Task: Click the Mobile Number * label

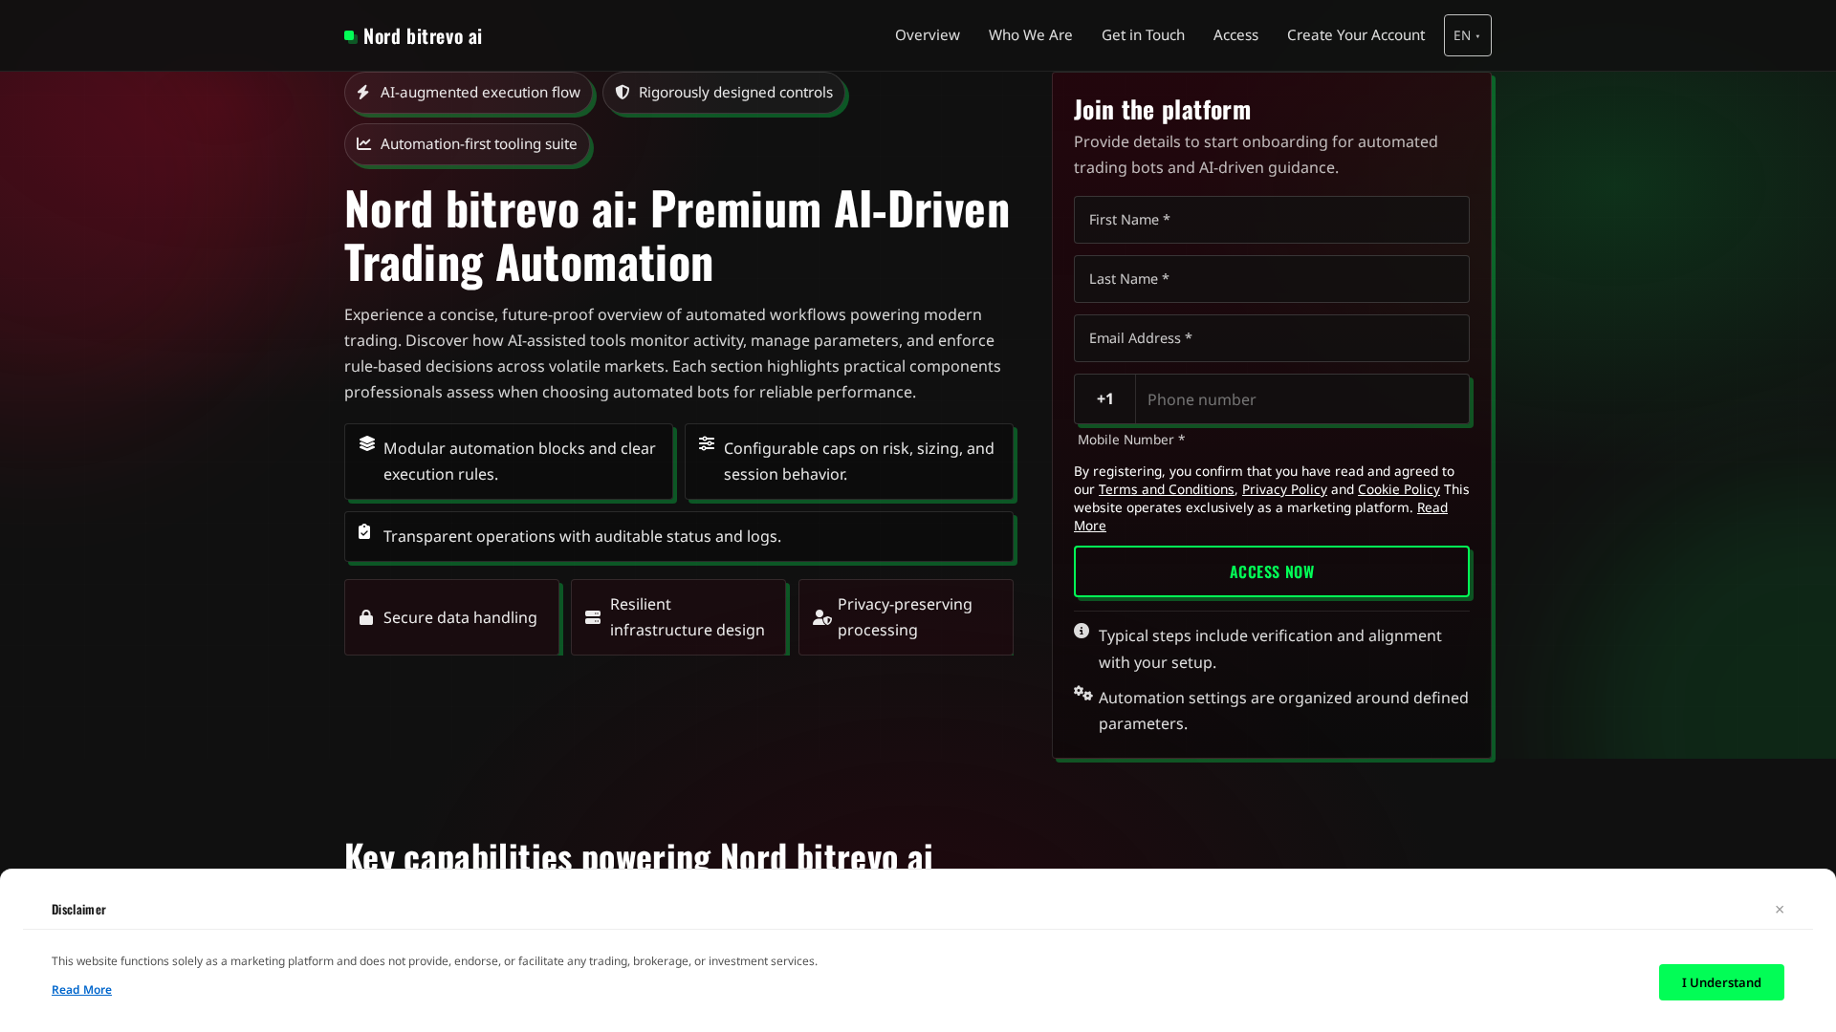Action: click(x=1131, y=440)
